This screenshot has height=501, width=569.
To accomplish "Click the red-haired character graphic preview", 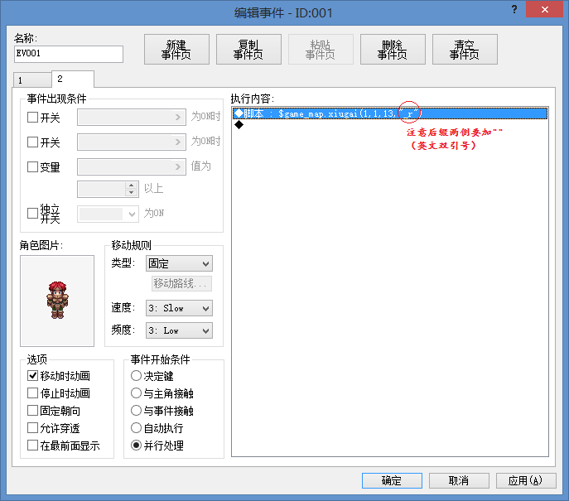I will 57,301.
